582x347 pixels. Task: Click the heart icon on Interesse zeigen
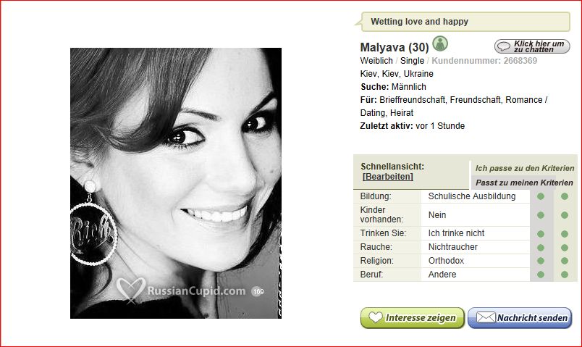pyautogui.click(x=375, y=317)
